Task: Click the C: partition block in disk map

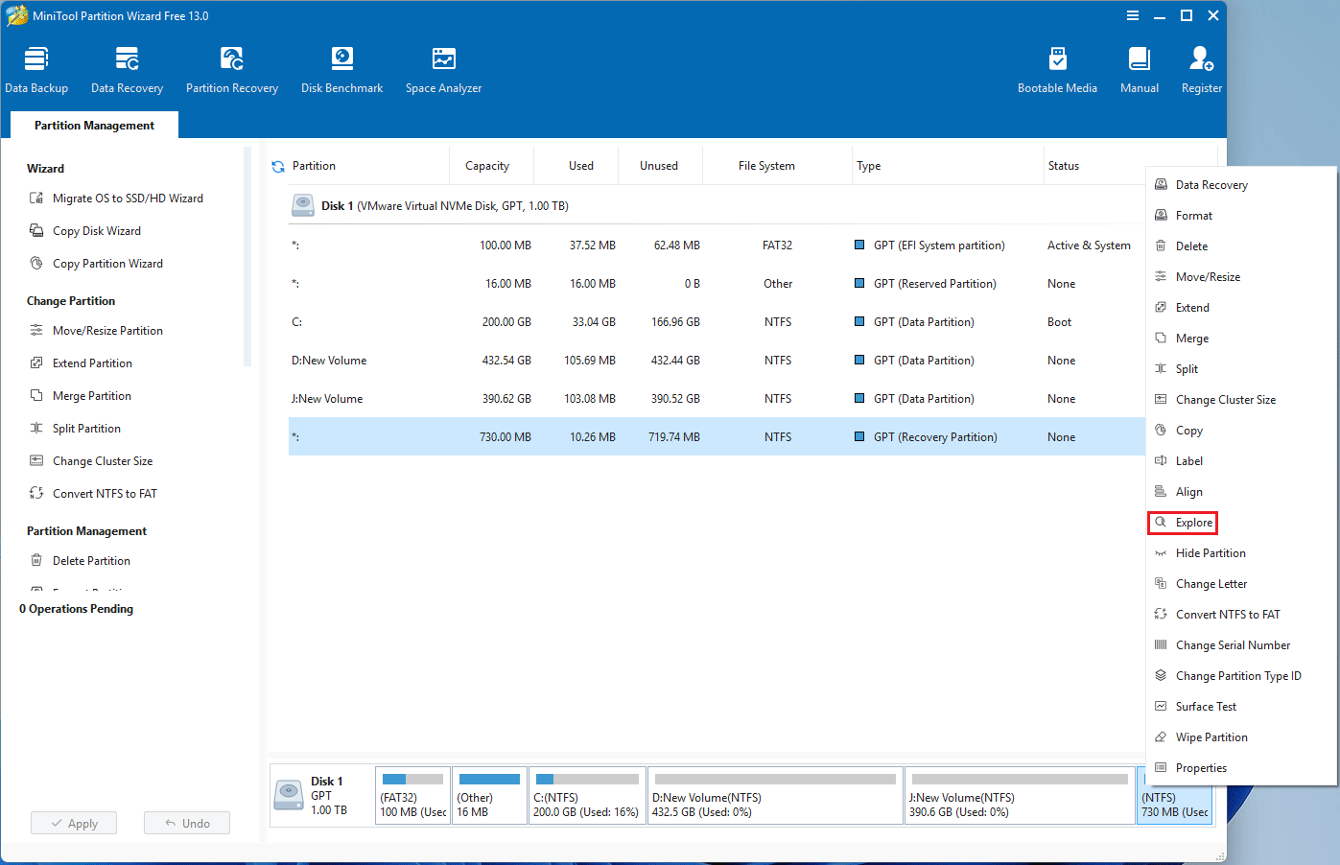Action: point(587,795)
